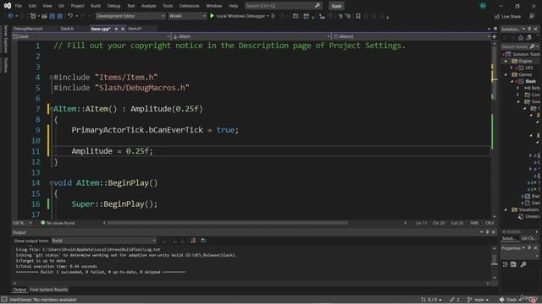
Task: Click Start Without Debugging green outline arrow
Action: tap(274, 16)
